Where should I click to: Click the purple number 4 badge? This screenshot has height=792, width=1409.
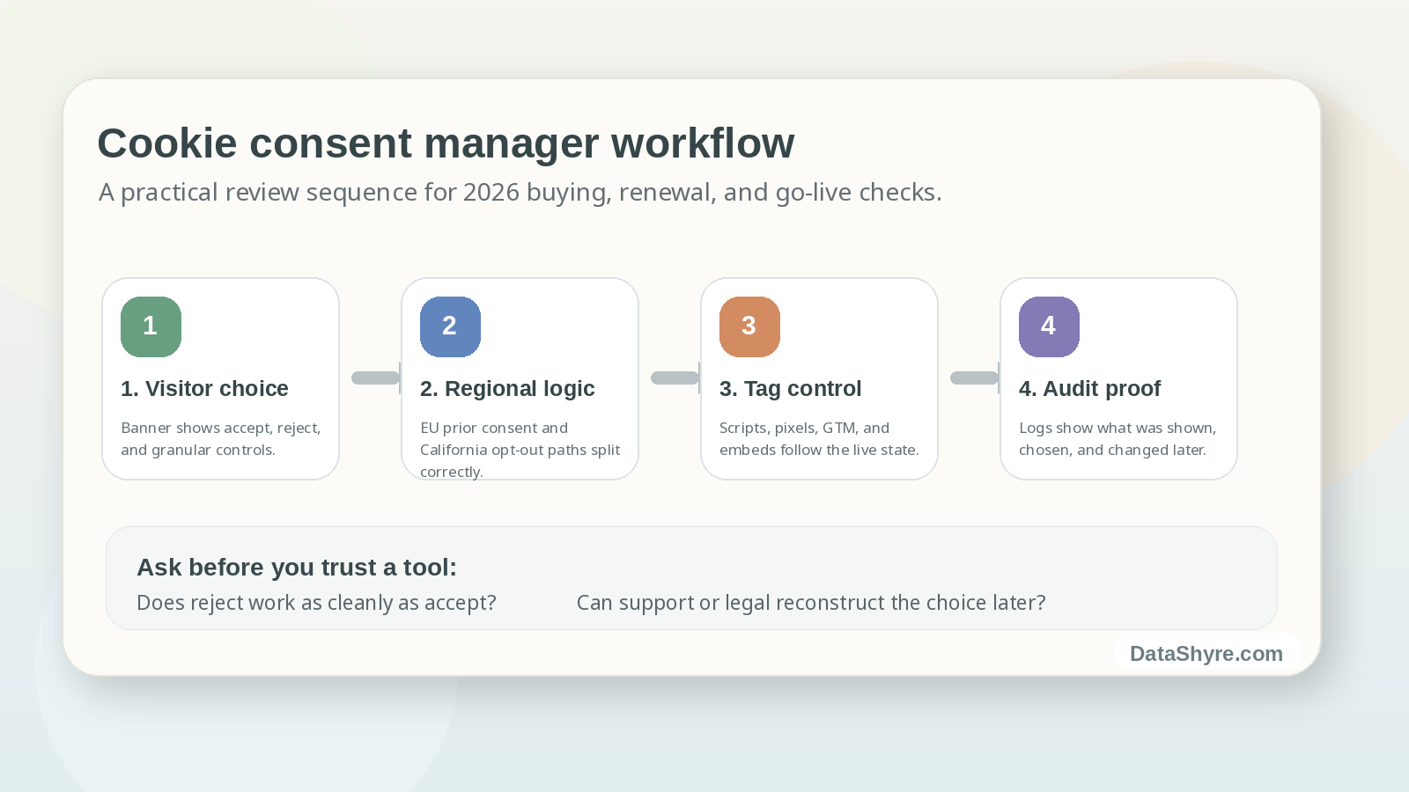click(1049, 326)
